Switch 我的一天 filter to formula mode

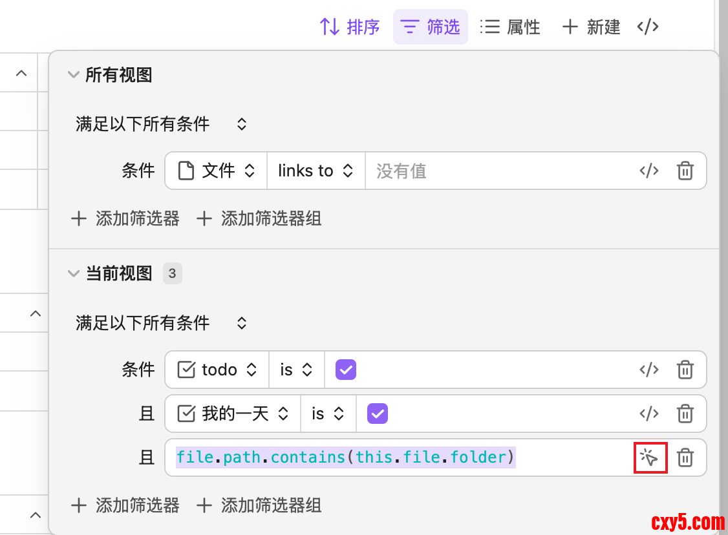pyautogui.click(x=648, y=414)
